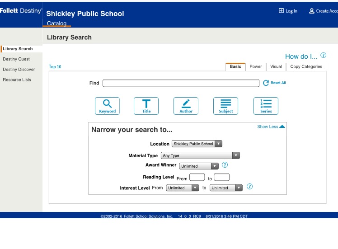
Task: Click the Log In link
Action: point(288,11)
